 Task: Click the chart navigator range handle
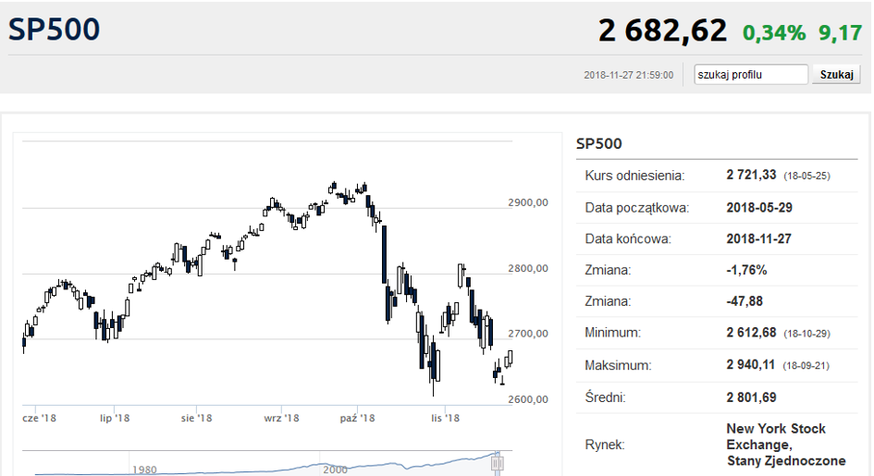(498, 463)
